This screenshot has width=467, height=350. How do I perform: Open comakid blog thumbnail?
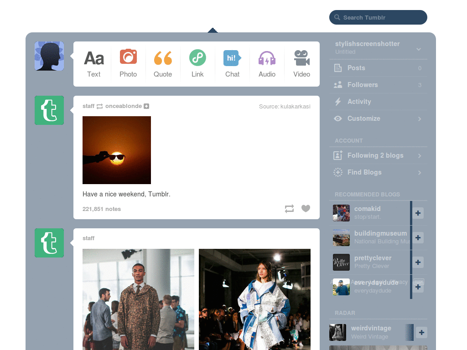click(x=341, y=213)
